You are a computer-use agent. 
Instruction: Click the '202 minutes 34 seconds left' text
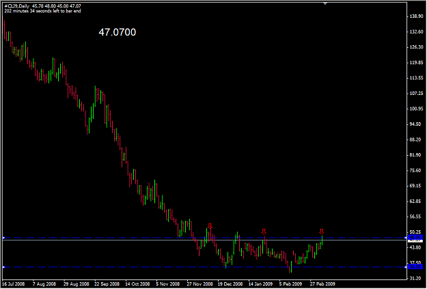tap(42, 11)
